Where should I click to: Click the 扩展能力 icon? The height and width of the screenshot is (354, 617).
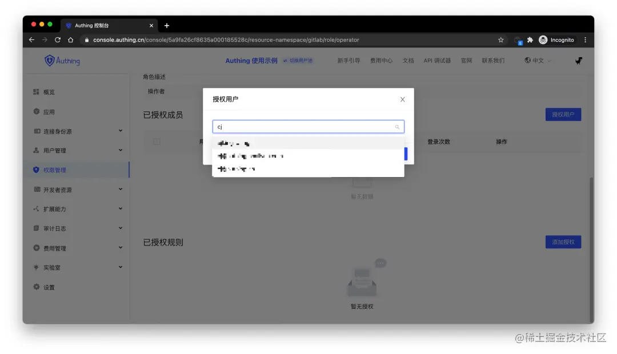click(x=36, y=208)
